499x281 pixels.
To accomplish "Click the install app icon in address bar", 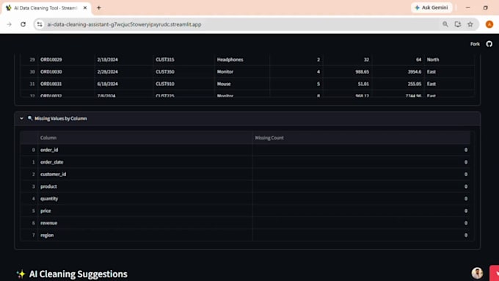I will click(458, 24).
